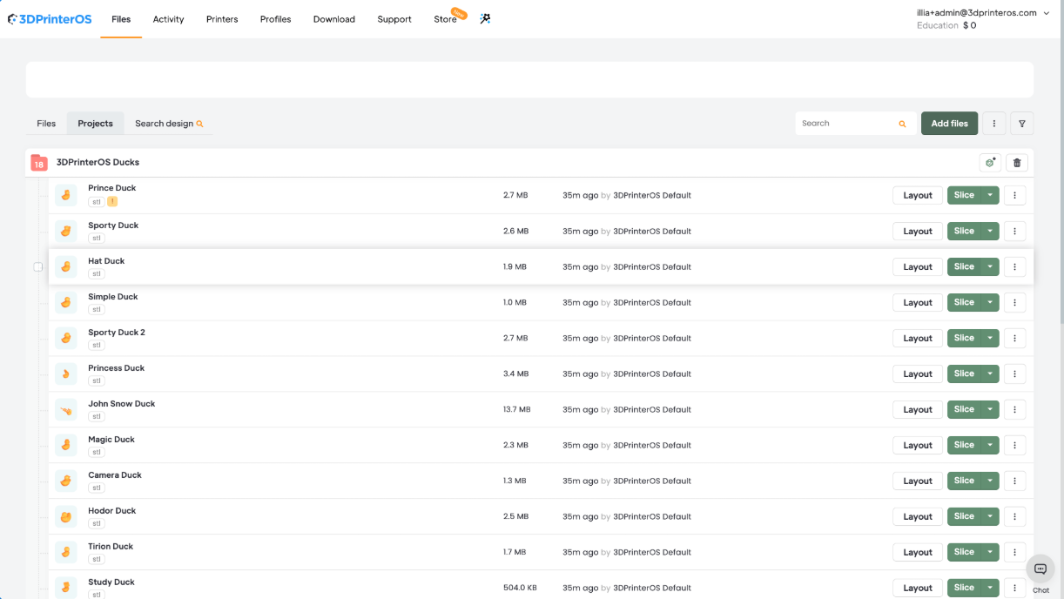Screen dimensions: 1064x599
Task: Click Layout for John Snow Duck
Action: [x=918, y=409]
